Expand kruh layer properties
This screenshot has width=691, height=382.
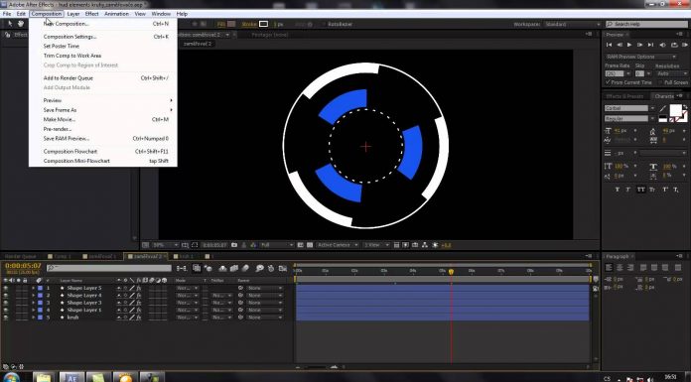click(33, 318)
